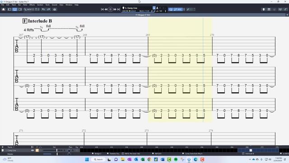Open the keyboard view icon
289x163 pixels.
point(269,9)
